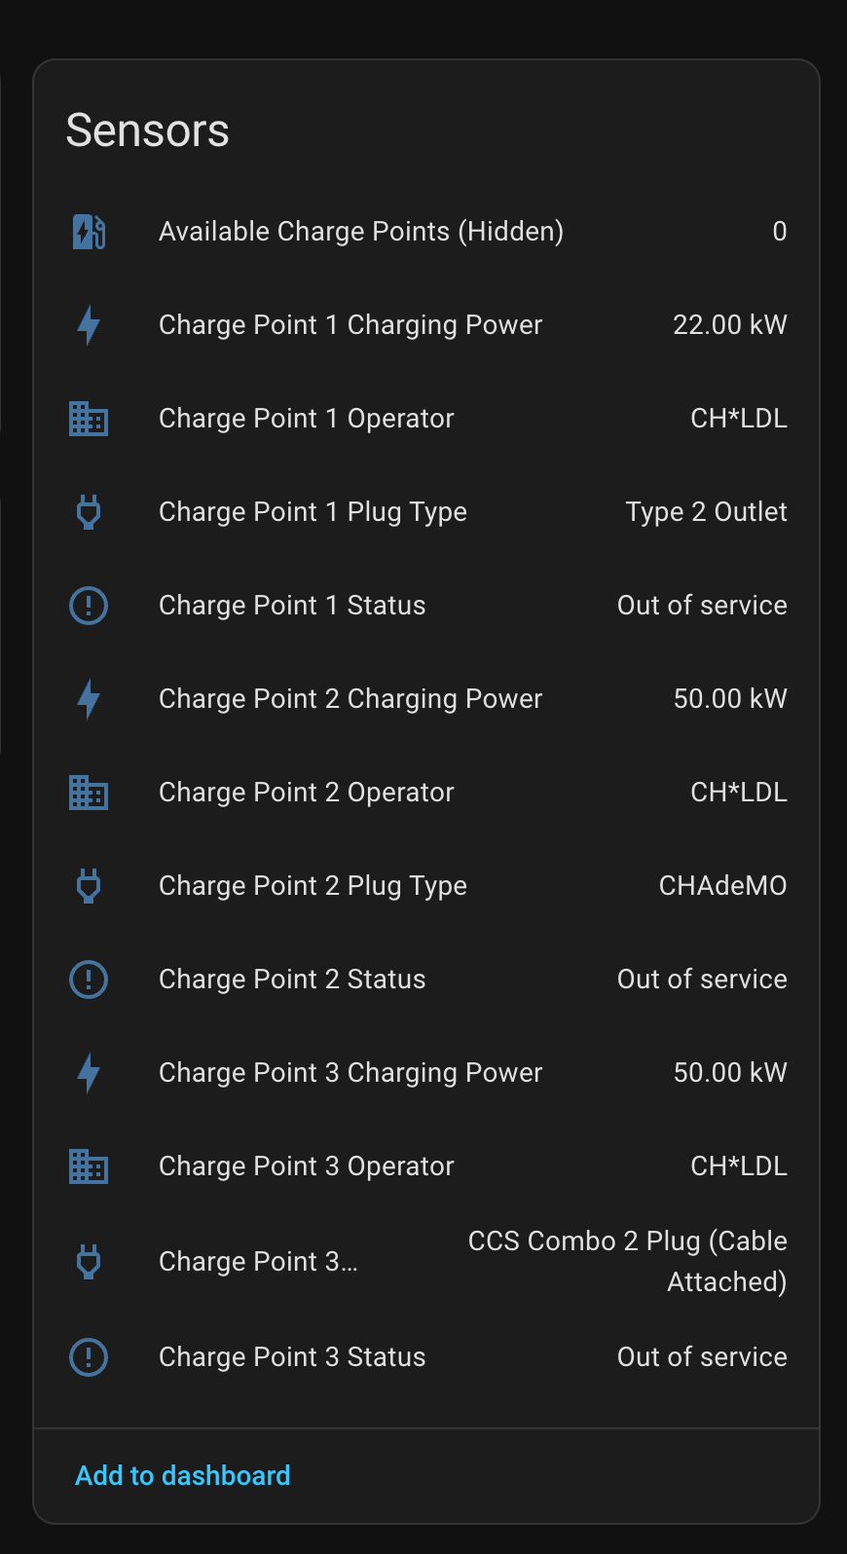Click the 22.00 kW charging power value

coord(730,325)
